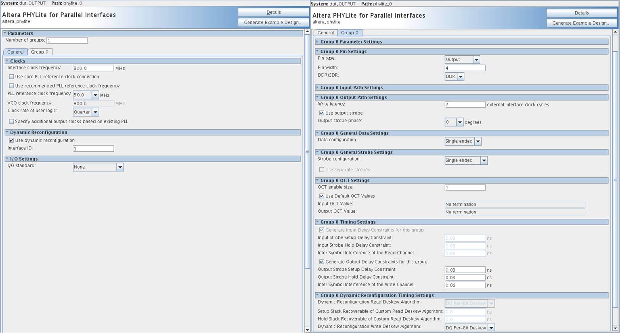This screenshot has height=333, width=620.
Task: Click the Details button in the right panel
Action: [x=581, y=13]
